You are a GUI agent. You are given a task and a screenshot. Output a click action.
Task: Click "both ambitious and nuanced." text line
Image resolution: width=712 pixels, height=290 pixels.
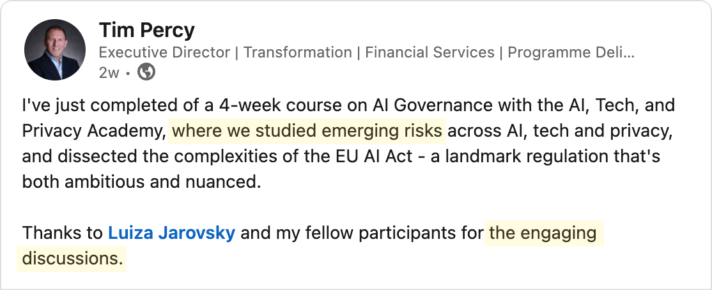click(141, 182)
